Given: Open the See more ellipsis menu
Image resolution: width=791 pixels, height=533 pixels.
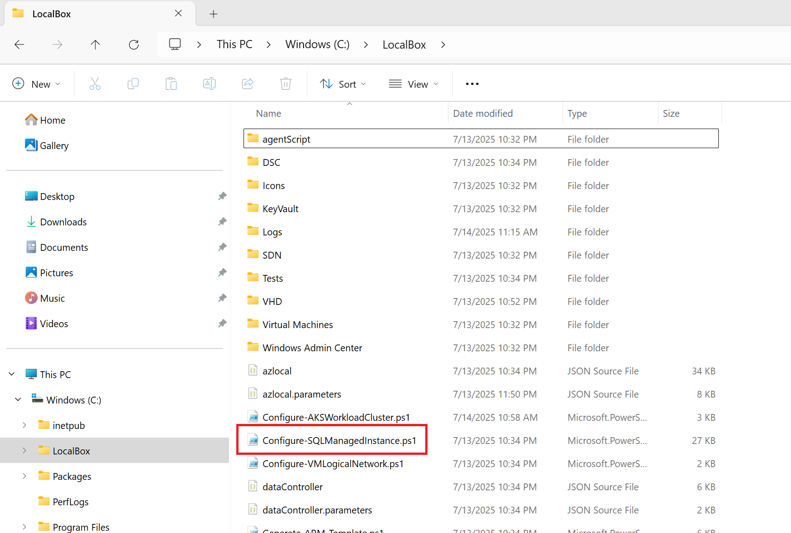Looking at the screenshot, I should coord(472,84).
